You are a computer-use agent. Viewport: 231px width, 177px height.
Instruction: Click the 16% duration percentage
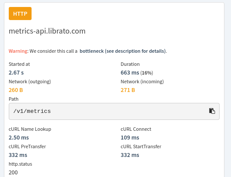click(147, 73)
